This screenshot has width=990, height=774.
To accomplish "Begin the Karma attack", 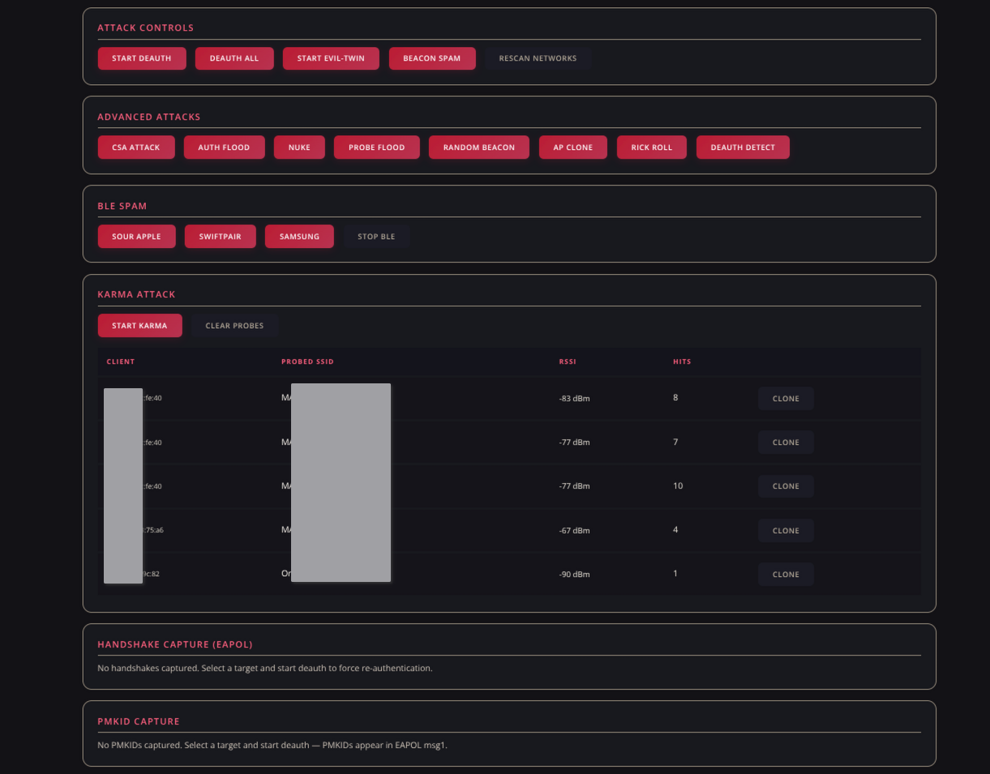I will click(140, 325).
